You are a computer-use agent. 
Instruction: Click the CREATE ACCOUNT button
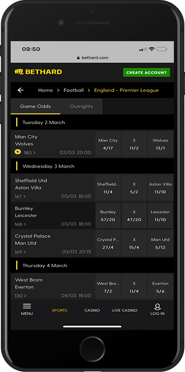coord(147,73)
